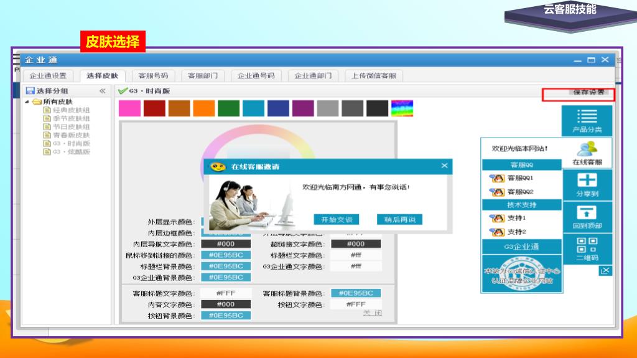Viewport: 637px width, 358px height.
Task: Open the 上传微信客服 tab
Action: click(x=374, y=76)
